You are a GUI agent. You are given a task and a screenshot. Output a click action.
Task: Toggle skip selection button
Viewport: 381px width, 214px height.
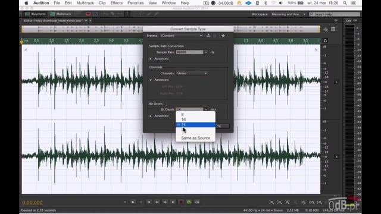point(197,202)
